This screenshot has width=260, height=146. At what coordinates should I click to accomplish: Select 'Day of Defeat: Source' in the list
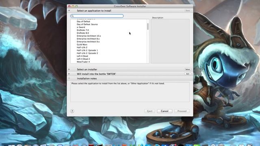click(87, 24)
